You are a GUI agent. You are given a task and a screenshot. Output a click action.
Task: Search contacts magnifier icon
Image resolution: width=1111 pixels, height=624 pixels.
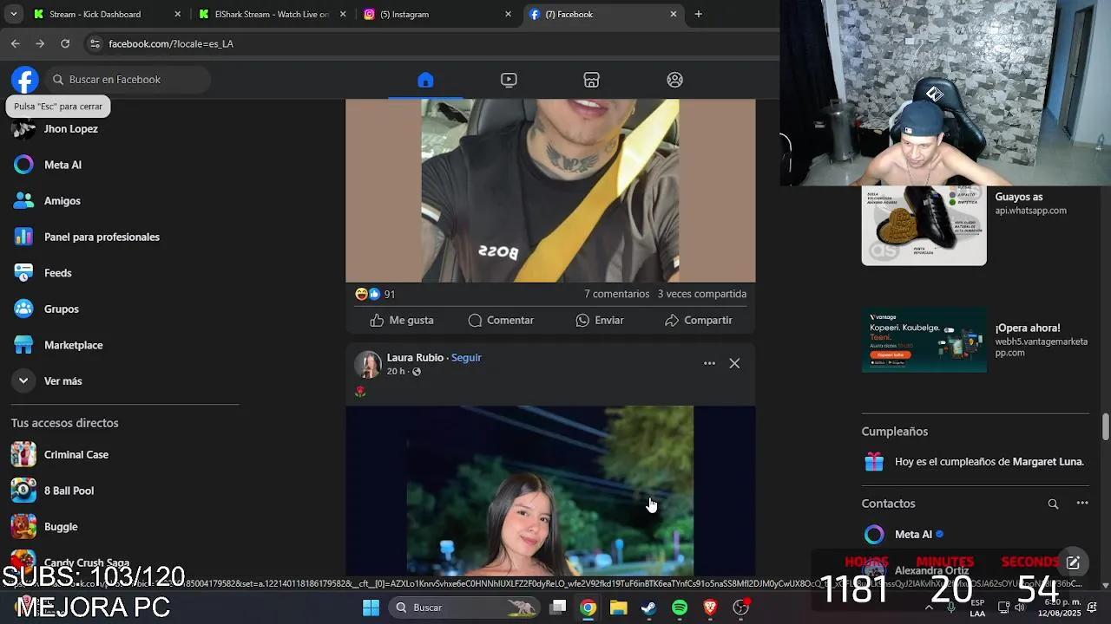pos(1053,504)
